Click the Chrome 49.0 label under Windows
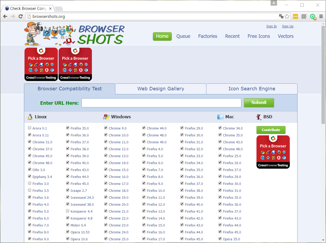The height and width of the screenshot is (243, 326). 157,142
